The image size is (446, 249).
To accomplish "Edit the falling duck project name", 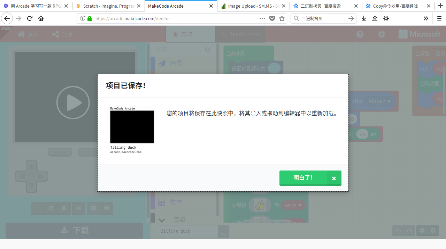I will coord(187,231).
